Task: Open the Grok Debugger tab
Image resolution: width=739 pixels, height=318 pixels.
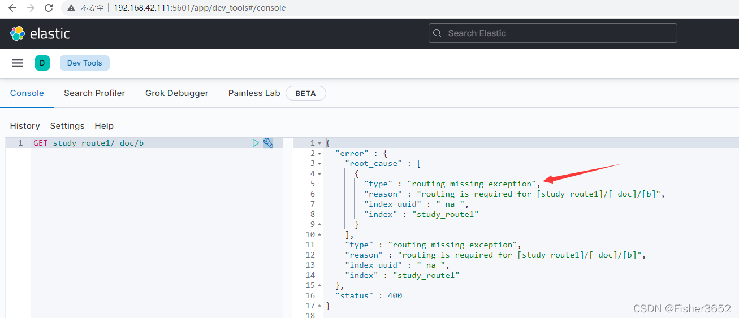Action: pos(176,93)
